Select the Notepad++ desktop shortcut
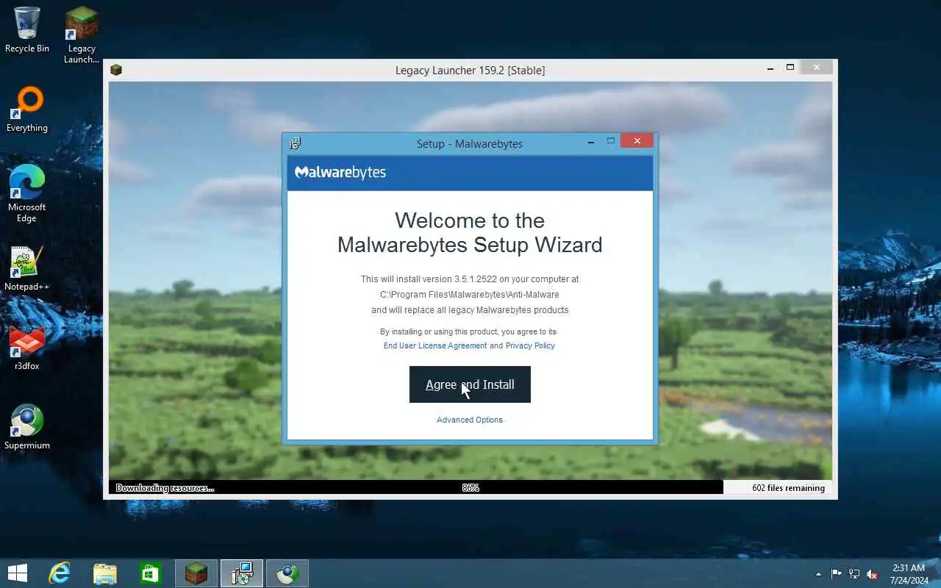Viewport: 941px width, 588px height. pos(27,268)
